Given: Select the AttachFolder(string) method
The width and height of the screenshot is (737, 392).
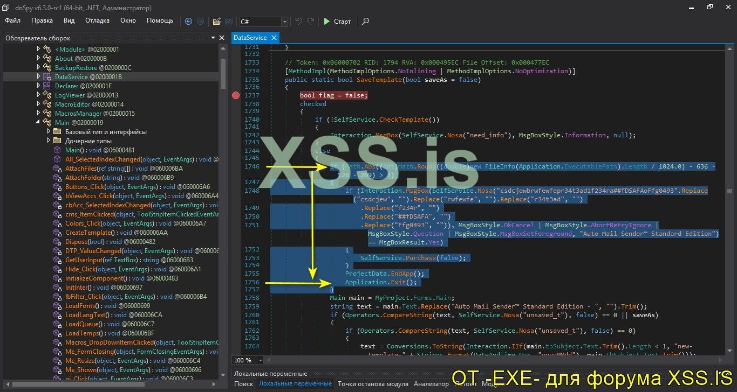Looking at the screenshot, I should pos(119,177).
